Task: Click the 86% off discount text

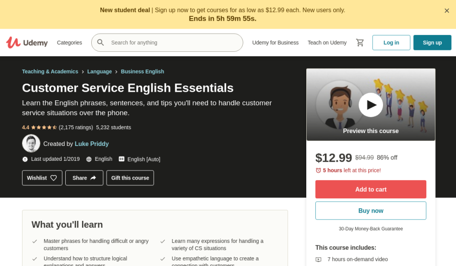Action: click(387, 157)
